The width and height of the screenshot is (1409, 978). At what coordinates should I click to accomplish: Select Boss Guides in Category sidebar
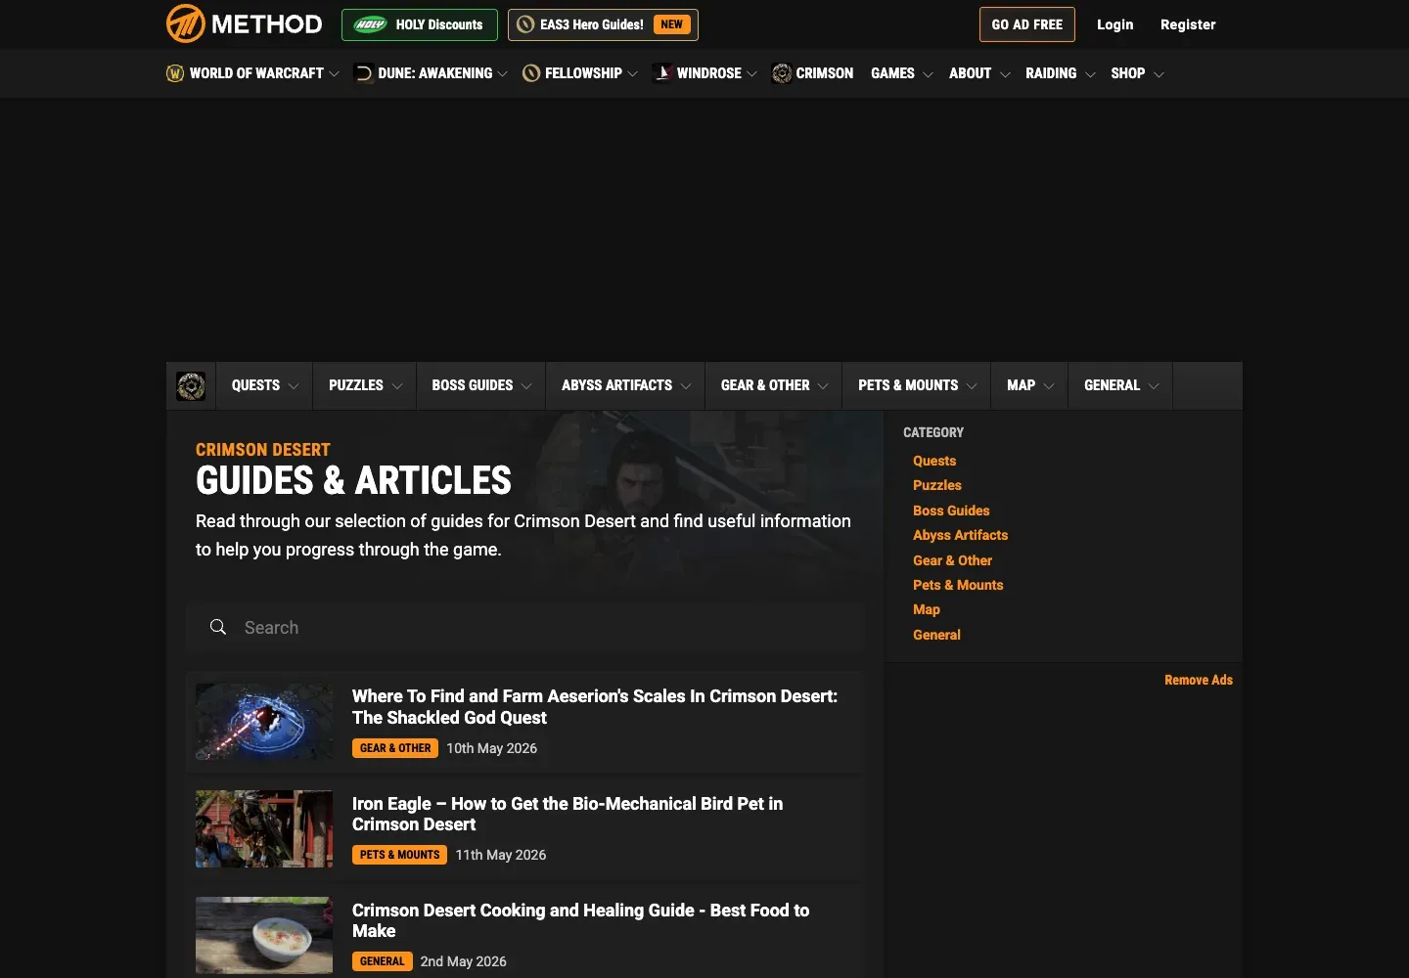pos(951,511)
